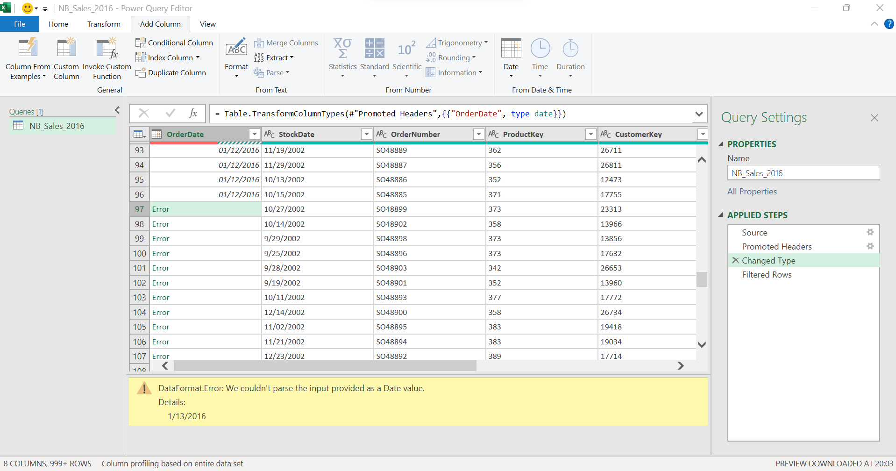Switch to the Transform tab
The height and width of the screenshot is (471, 896).
click(104, 24)
